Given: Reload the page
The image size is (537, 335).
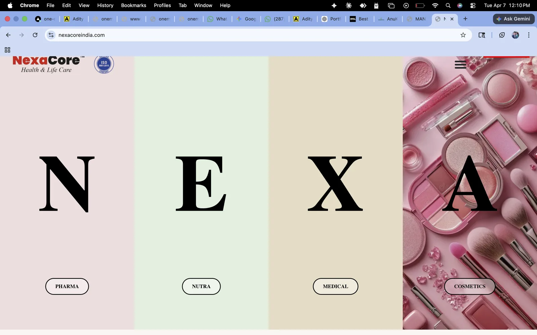Looking at the screenshot, I should pyautogui.click(x=35, y=35).
